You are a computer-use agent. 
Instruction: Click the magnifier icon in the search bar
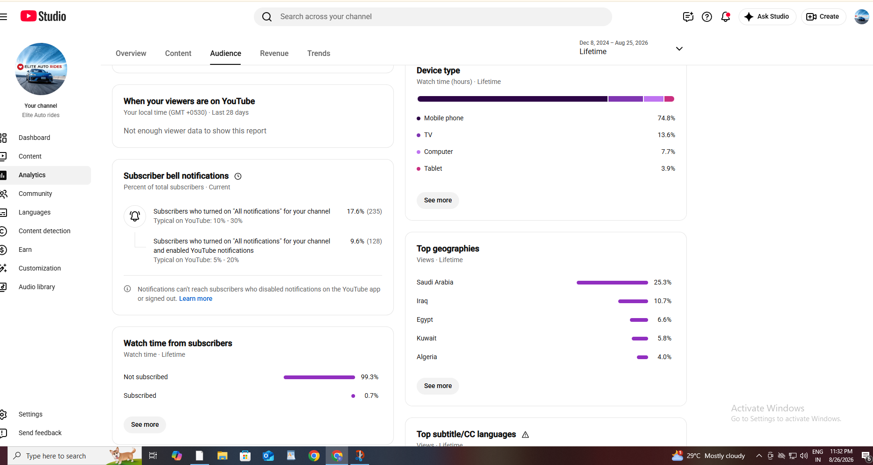point(267,17)
